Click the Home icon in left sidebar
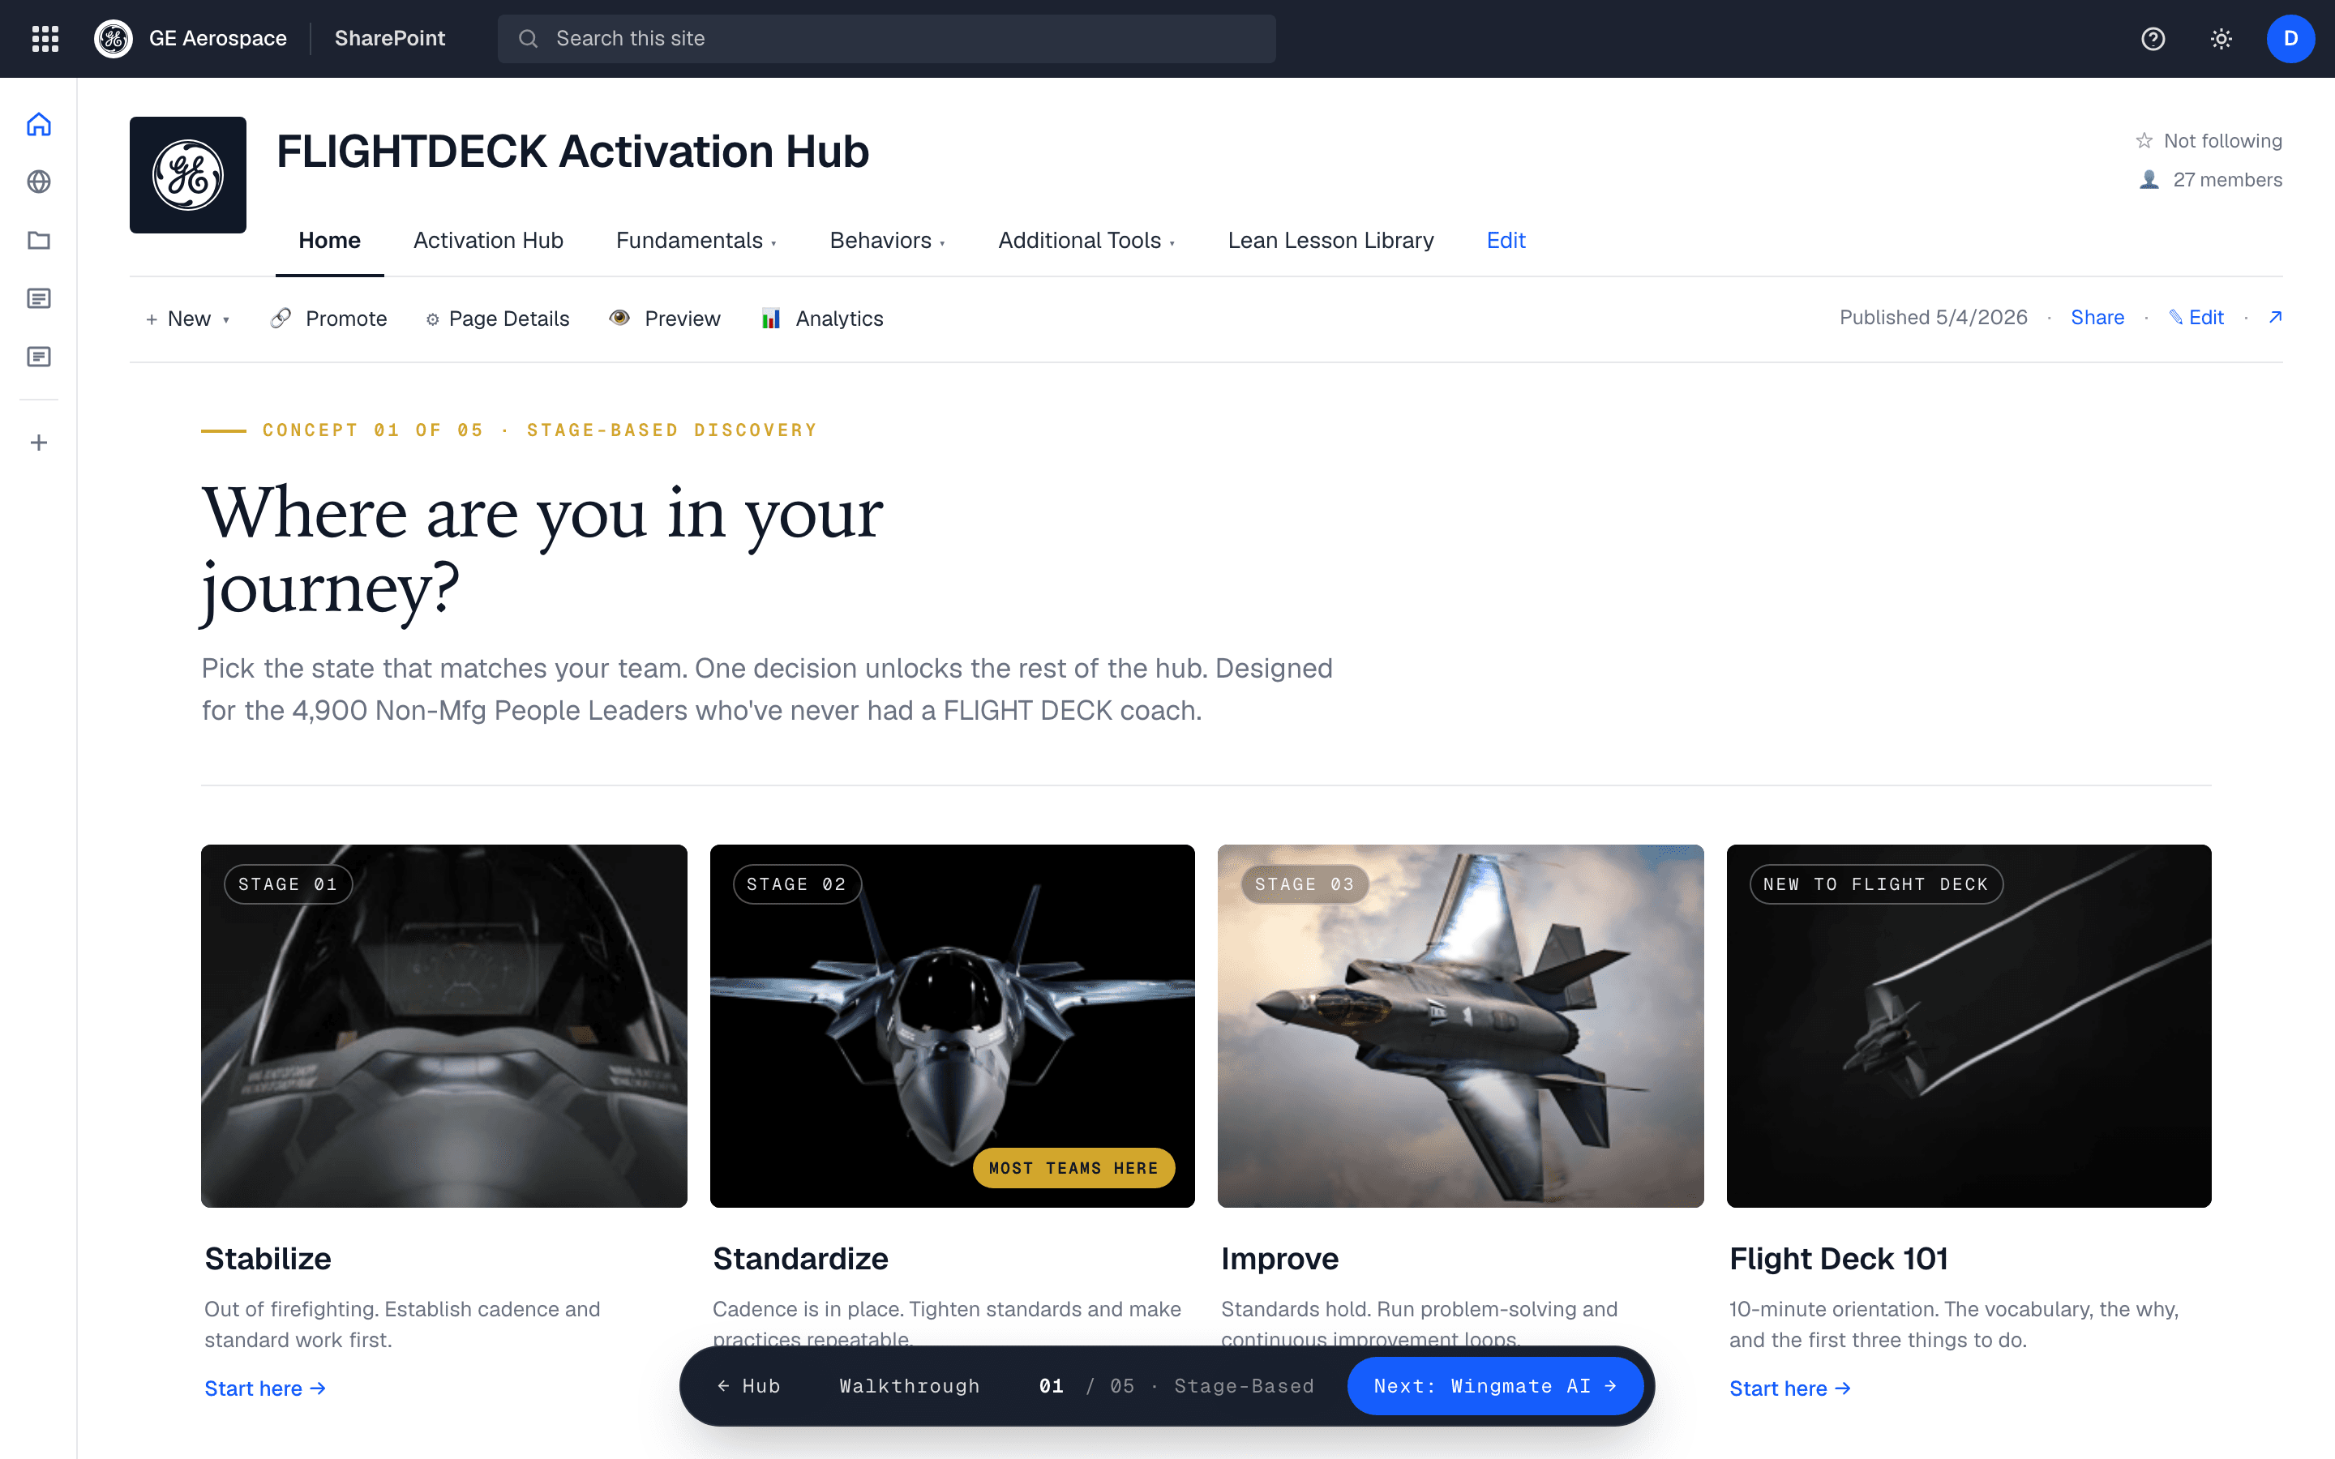The width and height of the screenshot is (2335, 1459). coord(39,125)
